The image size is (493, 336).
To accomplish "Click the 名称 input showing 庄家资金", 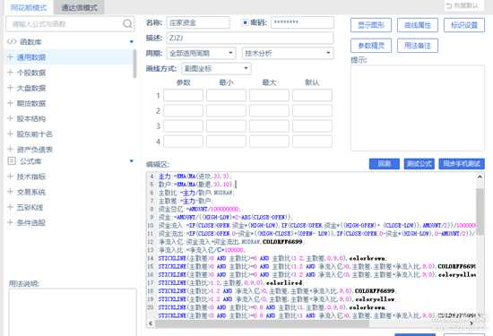I will pos(198,22).
